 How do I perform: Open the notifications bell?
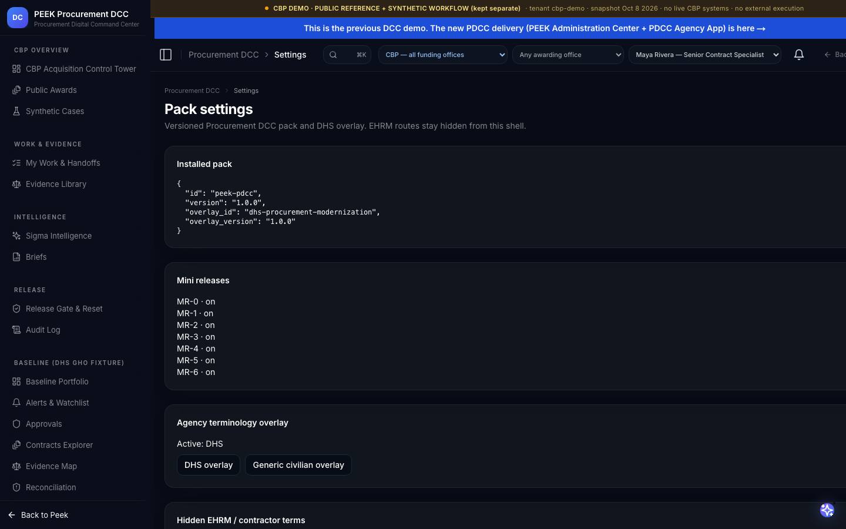[x=799, y=55]
